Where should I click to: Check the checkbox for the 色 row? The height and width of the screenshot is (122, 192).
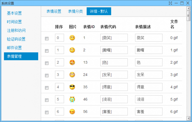click(47, 63)
